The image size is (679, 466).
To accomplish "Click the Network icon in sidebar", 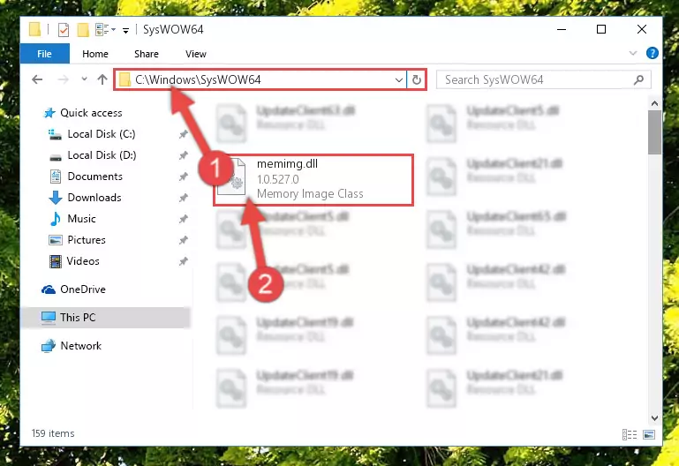I will point(48,346).
